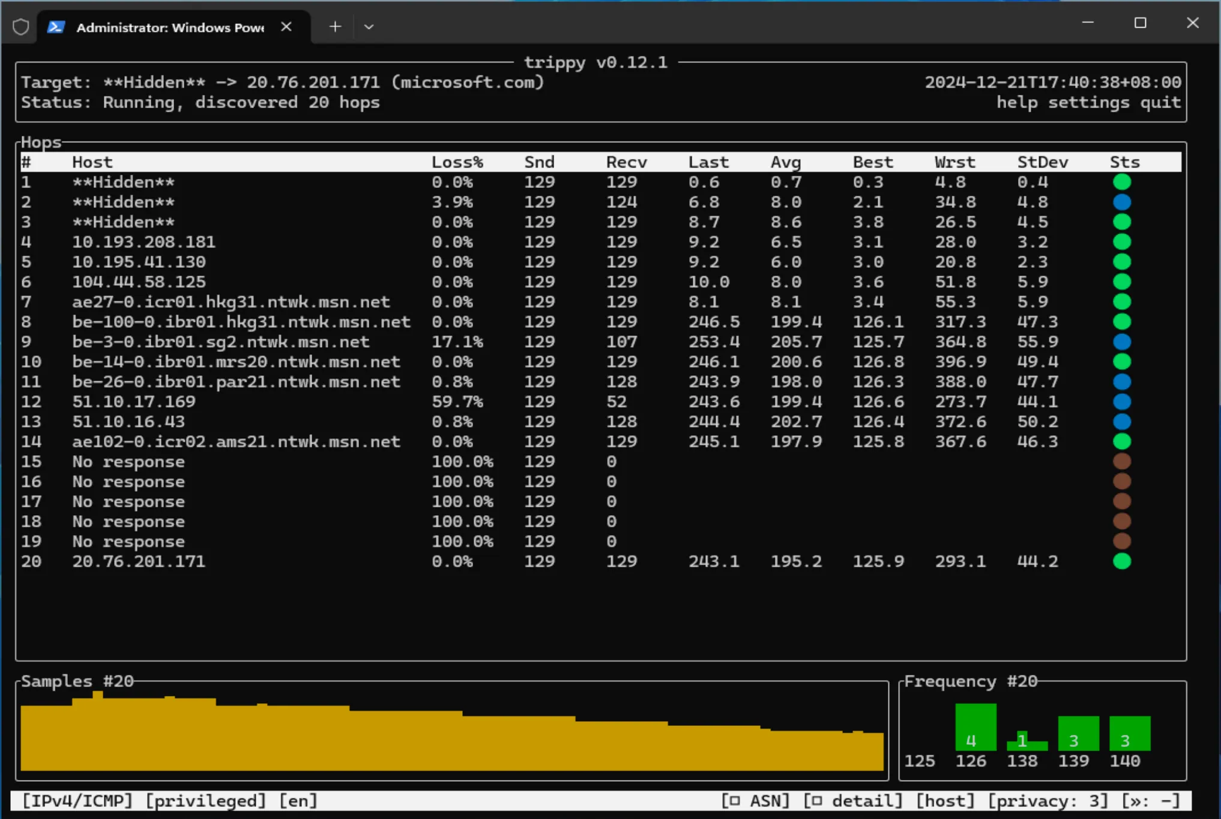
Task: Click the privacy: 3 indicator
Action: [1048, 800]
